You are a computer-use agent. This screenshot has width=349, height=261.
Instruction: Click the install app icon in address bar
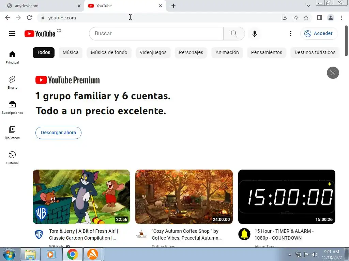(x=284, y=18)
